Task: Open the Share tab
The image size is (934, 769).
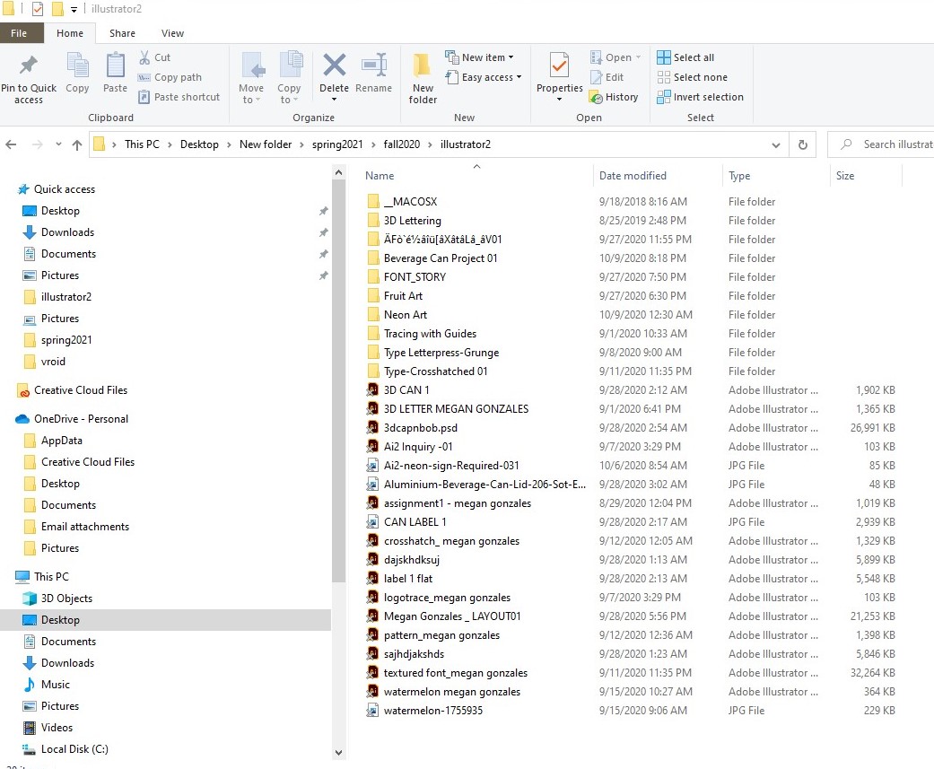Action: [x=122, y=33]
